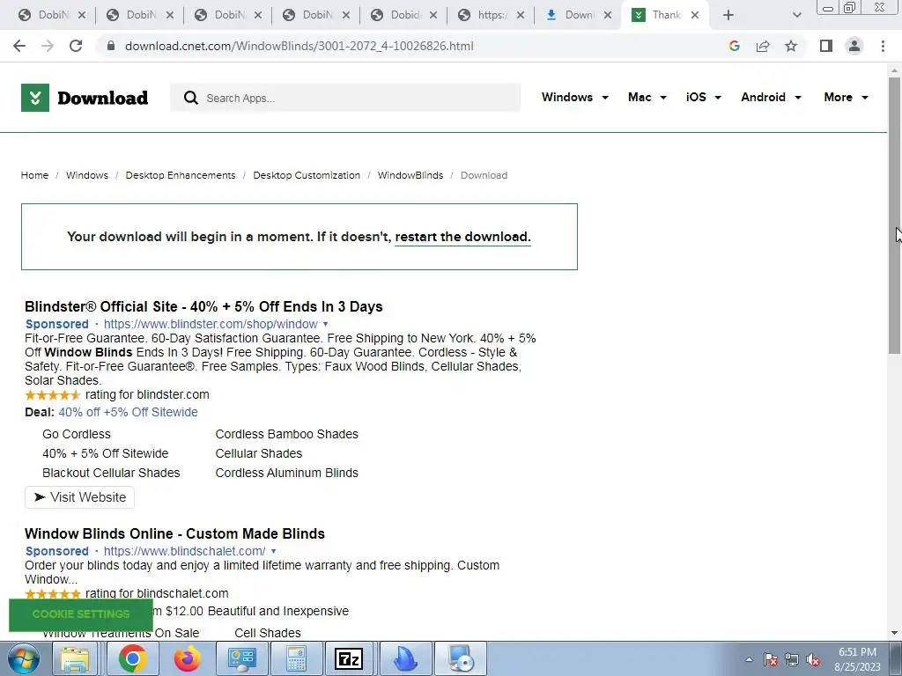Open a new browser tab
The height and width of the screenshot is (676, 902).
[x=728, y=16]
